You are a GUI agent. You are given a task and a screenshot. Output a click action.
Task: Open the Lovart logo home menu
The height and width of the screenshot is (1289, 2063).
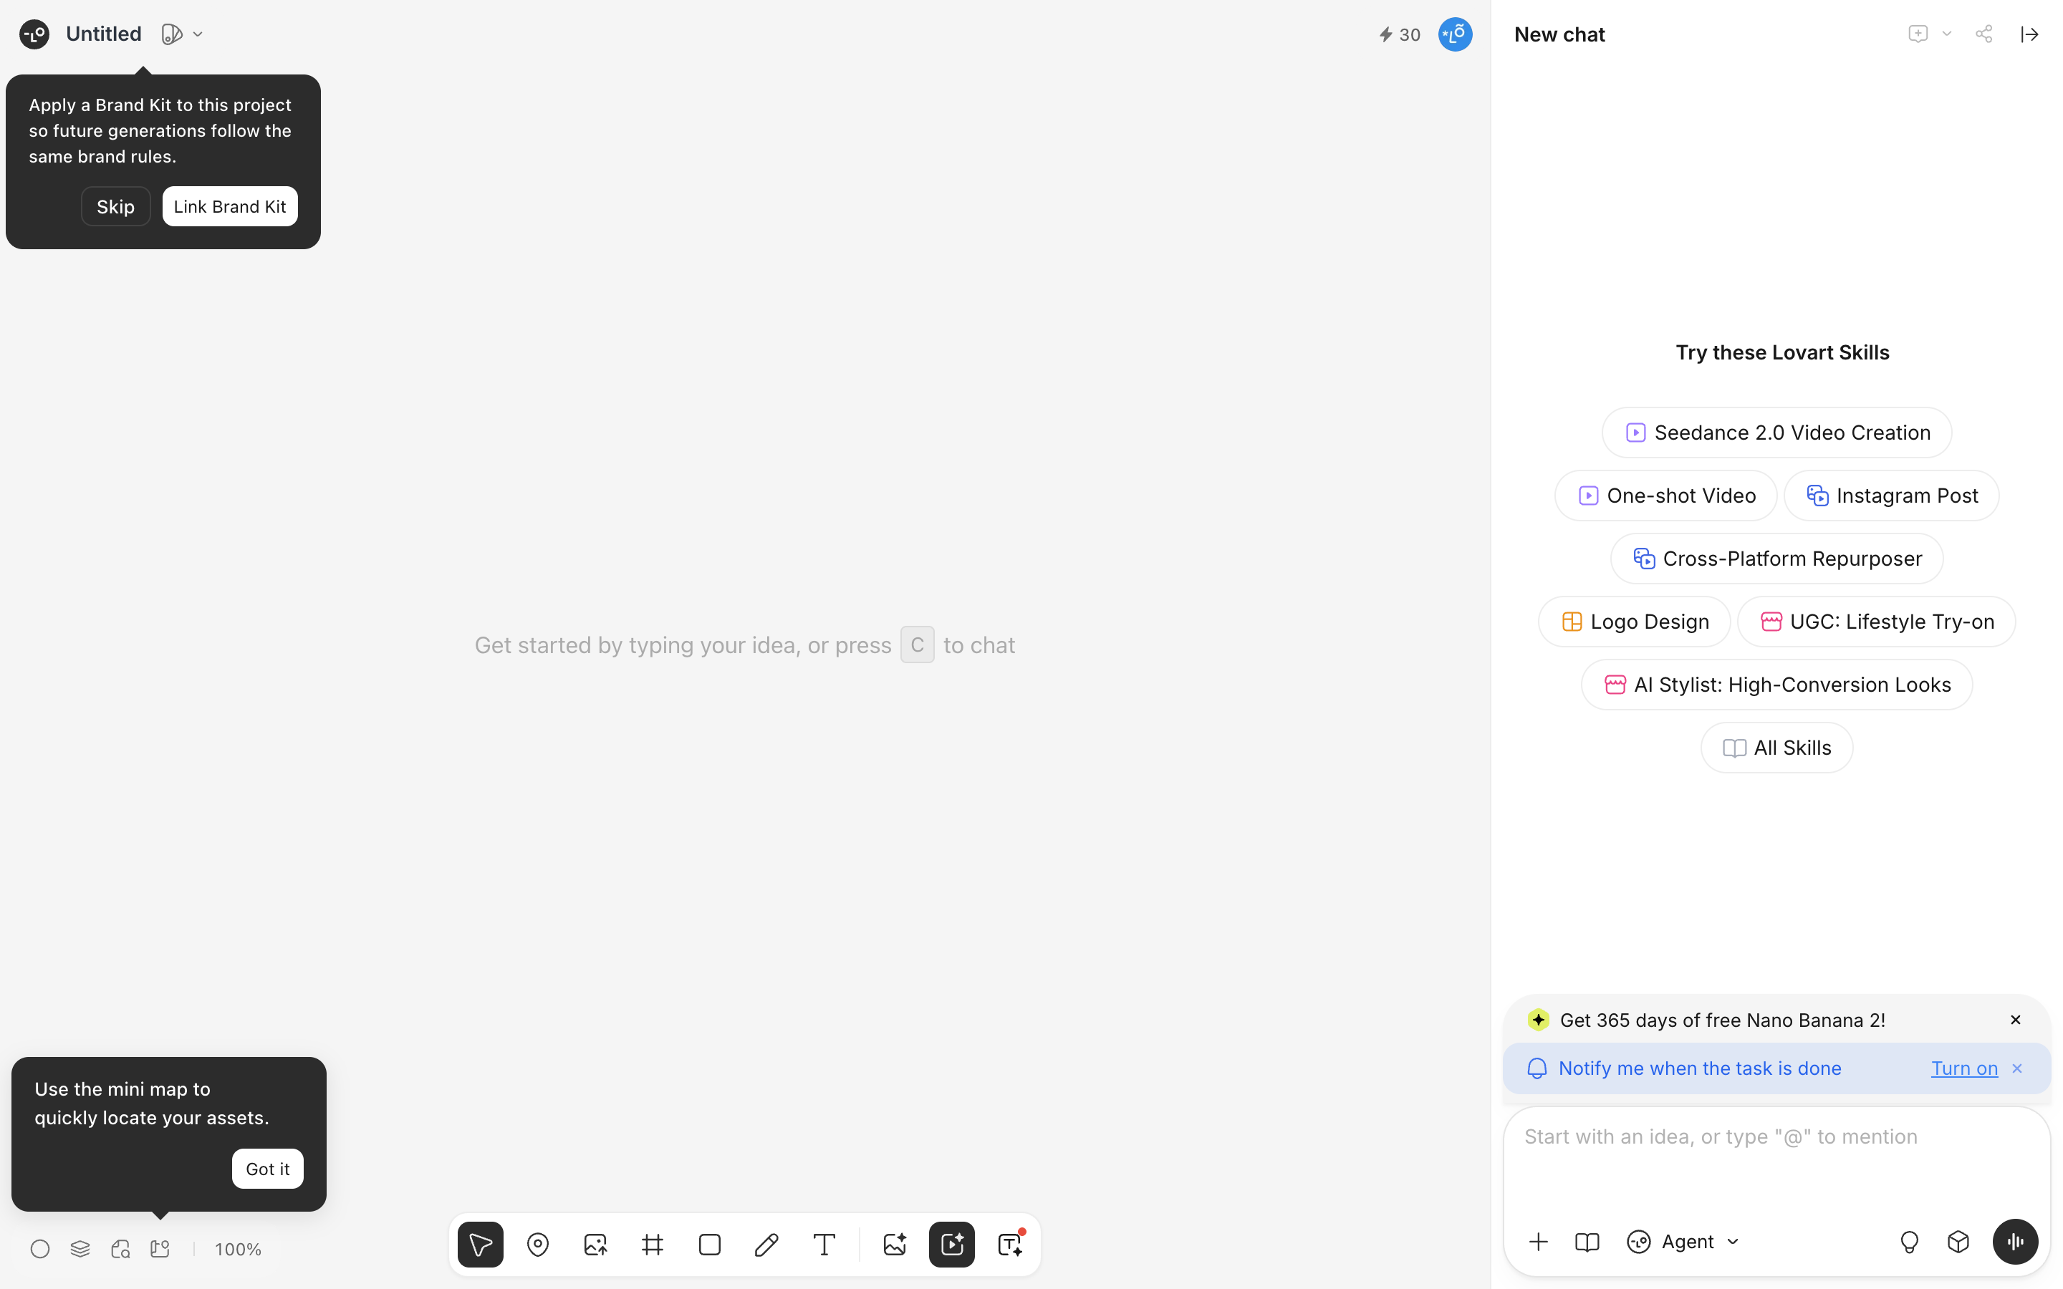click(x=34, y=34)
